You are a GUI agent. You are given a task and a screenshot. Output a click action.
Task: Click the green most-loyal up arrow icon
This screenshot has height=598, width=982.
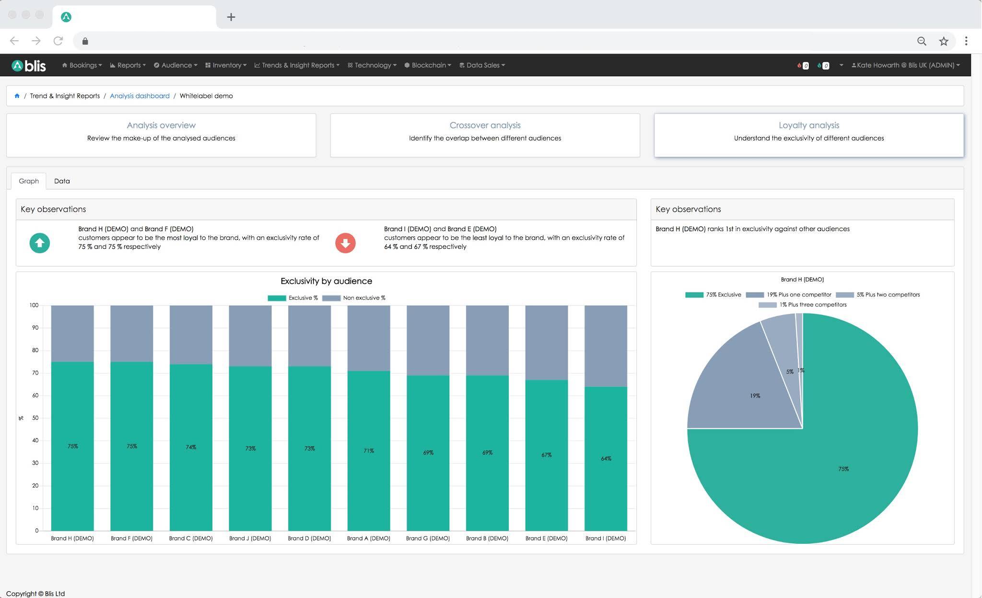[39, 243]
